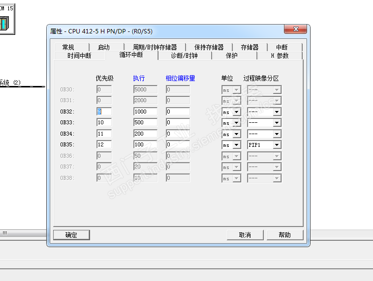Close the CPU 412-5 properties dialog
373x281 pixels.
[x=295, y=29]
